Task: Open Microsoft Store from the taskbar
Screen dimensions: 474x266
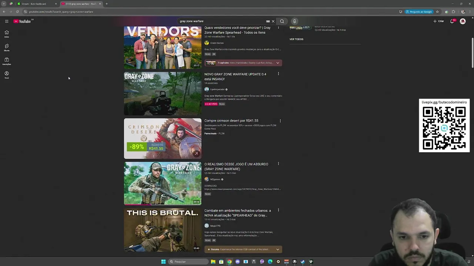Action: 221,262
